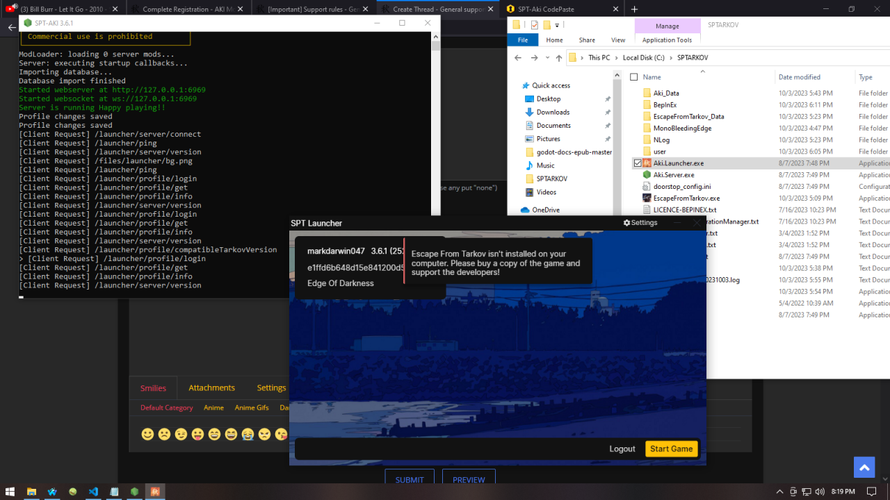
Task: Click Logout in SPT Launcher
Action: tap(622, 449)
